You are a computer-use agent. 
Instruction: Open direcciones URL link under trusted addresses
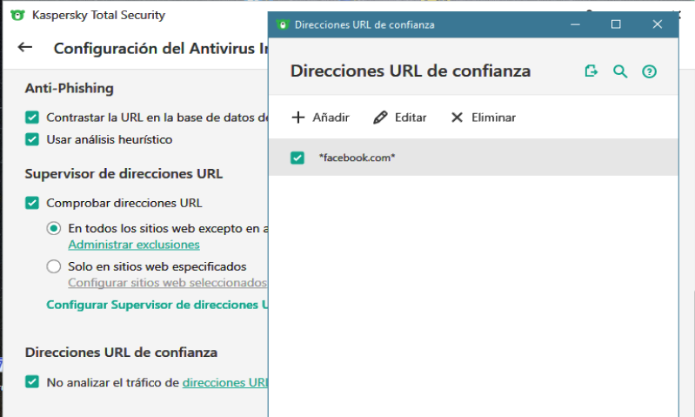click(224, 382)
